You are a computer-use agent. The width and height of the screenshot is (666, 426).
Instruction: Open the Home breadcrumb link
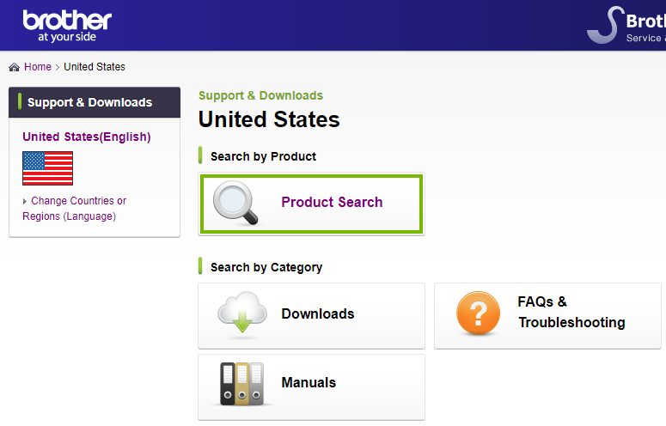coord(38,67)
